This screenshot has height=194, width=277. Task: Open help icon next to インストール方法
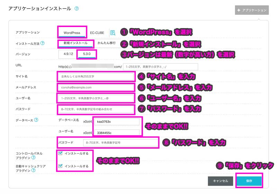click(42, 43)
